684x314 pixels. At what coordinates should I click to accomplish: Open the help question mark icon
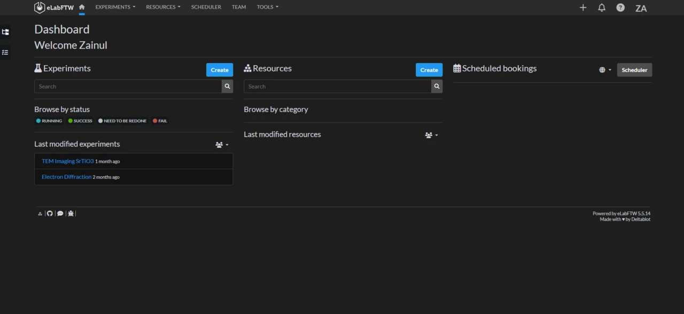620,7
